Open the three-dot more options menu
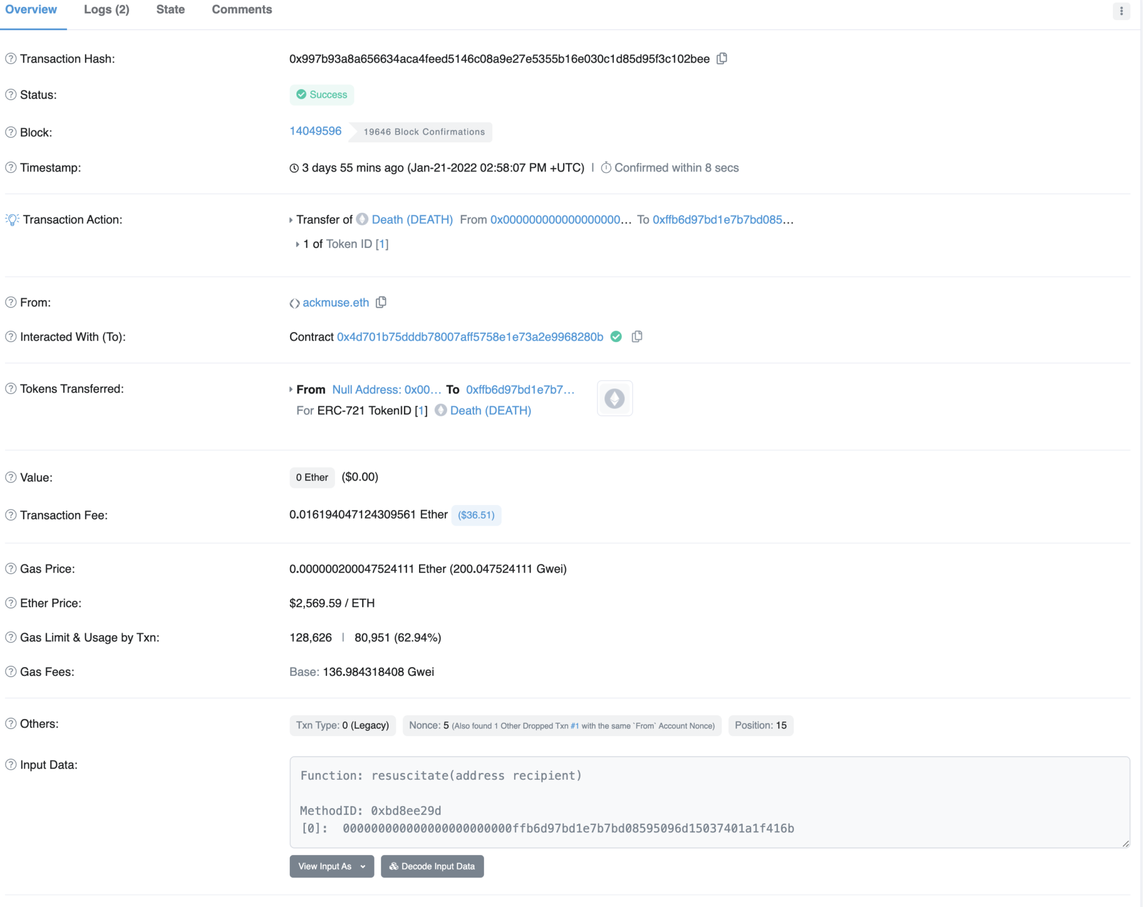This screenshot has height=907, width=1143. [1121, 11]
